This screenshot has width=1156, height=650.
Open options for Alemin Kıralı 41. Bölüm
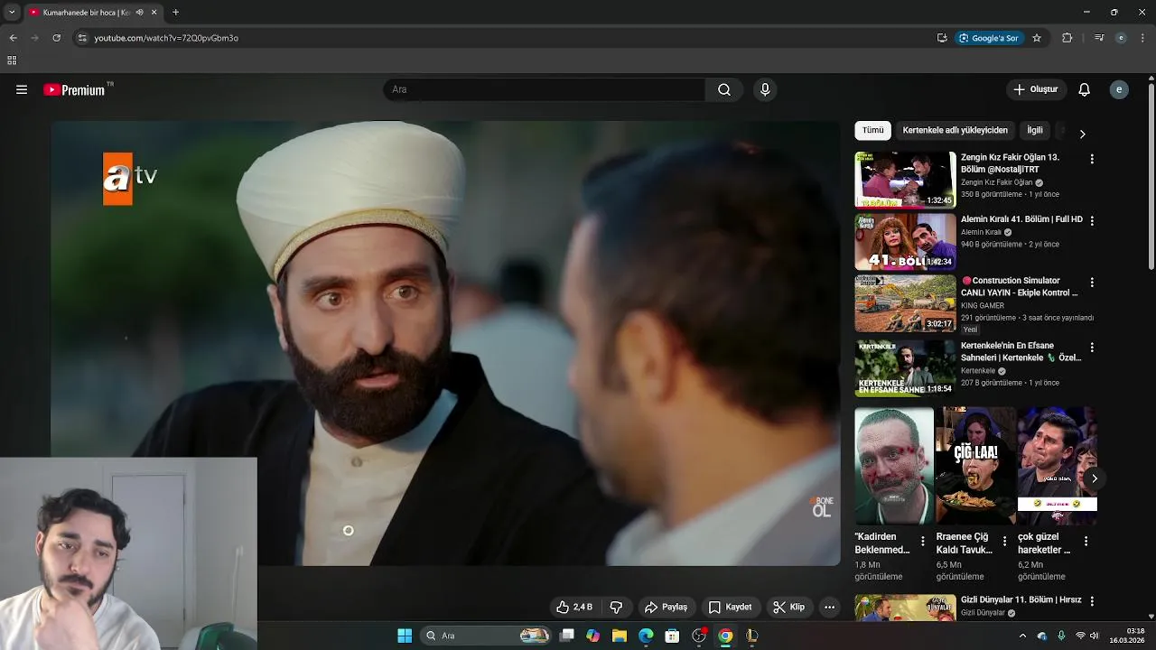1092,220
